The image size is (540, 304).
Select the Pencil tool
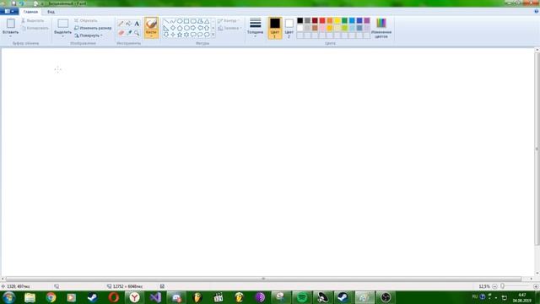point(121,24)
